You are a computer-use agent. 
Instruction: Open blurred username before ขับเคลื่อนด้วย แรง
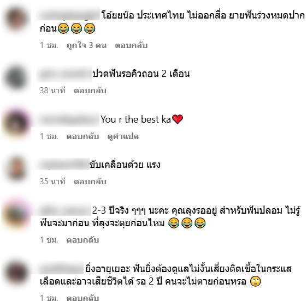pyautogui.click(x=63, y=164)
